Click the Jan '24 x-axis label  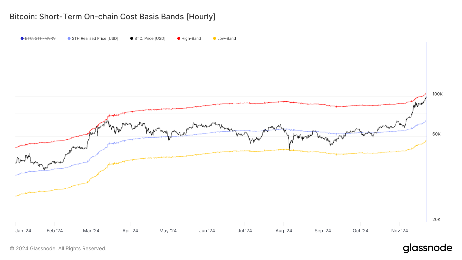click(23, 231)
